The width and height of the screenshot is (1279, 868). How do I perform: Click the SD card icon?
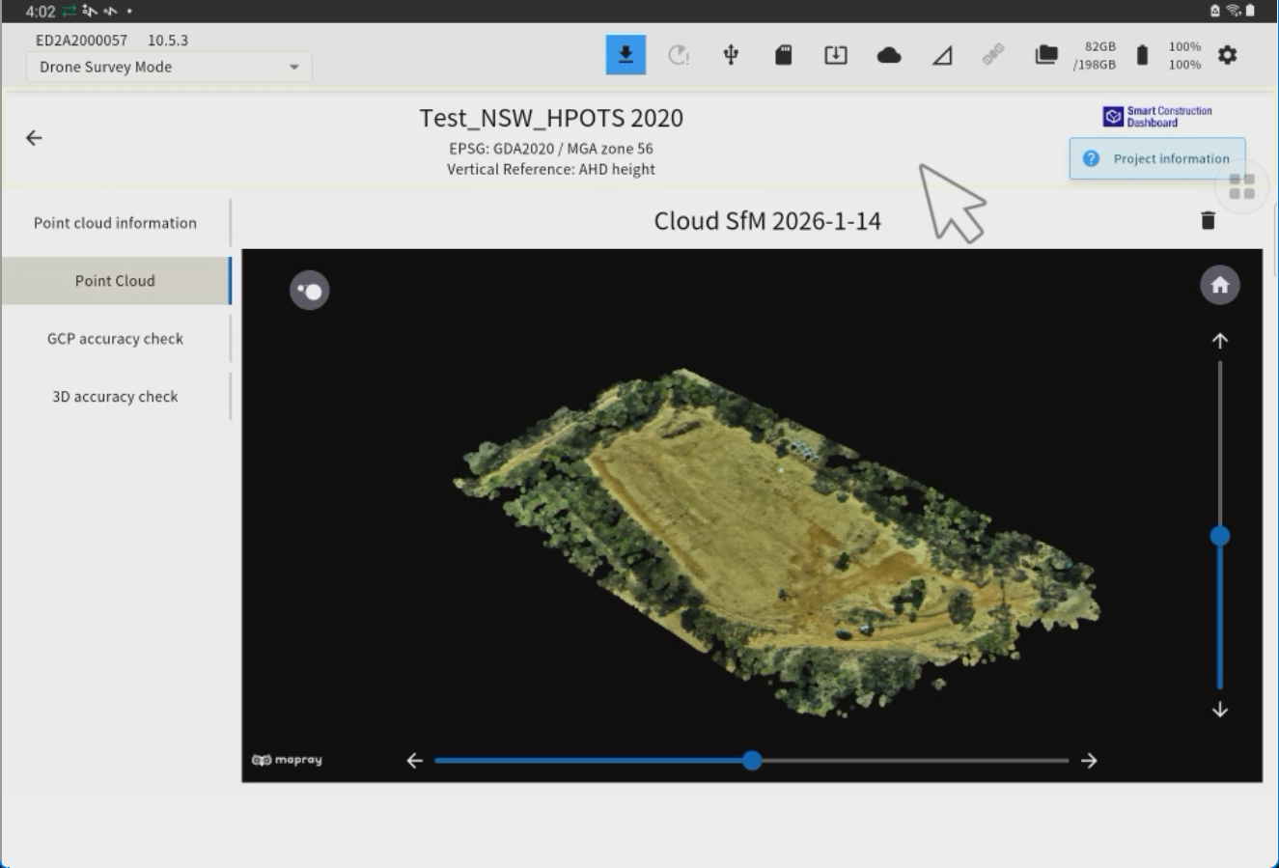pyautogui.click(x=784, y=55)
